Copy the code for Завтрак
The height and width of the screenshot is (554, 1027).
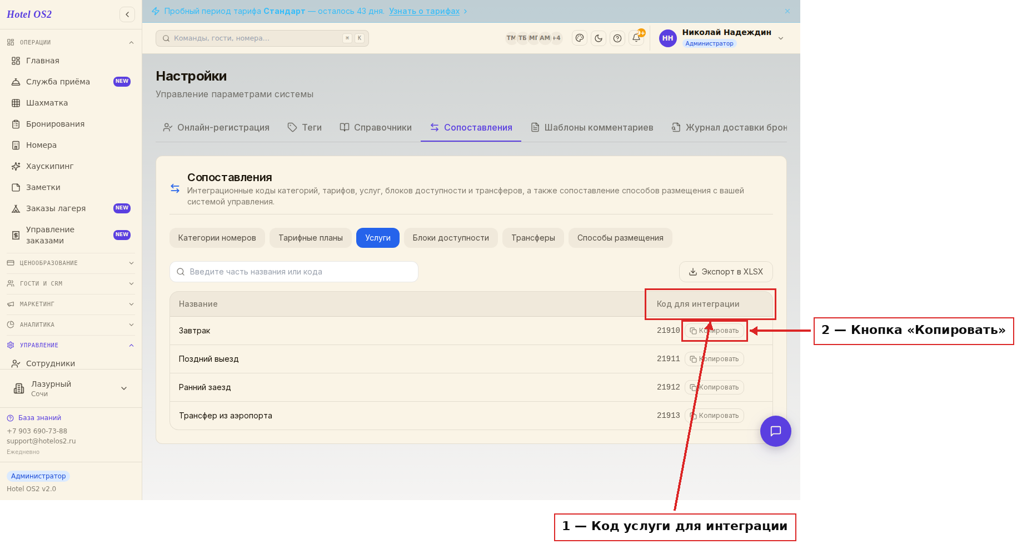[714, 331]
